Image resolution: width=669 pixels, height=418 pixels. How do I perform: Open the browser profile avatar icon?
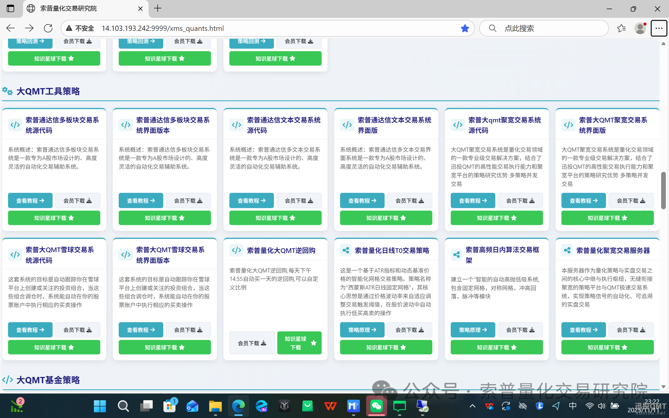pos(640,28)
